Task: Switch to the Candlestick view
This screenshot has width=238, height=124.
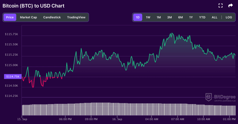Action: click(52, 17)
